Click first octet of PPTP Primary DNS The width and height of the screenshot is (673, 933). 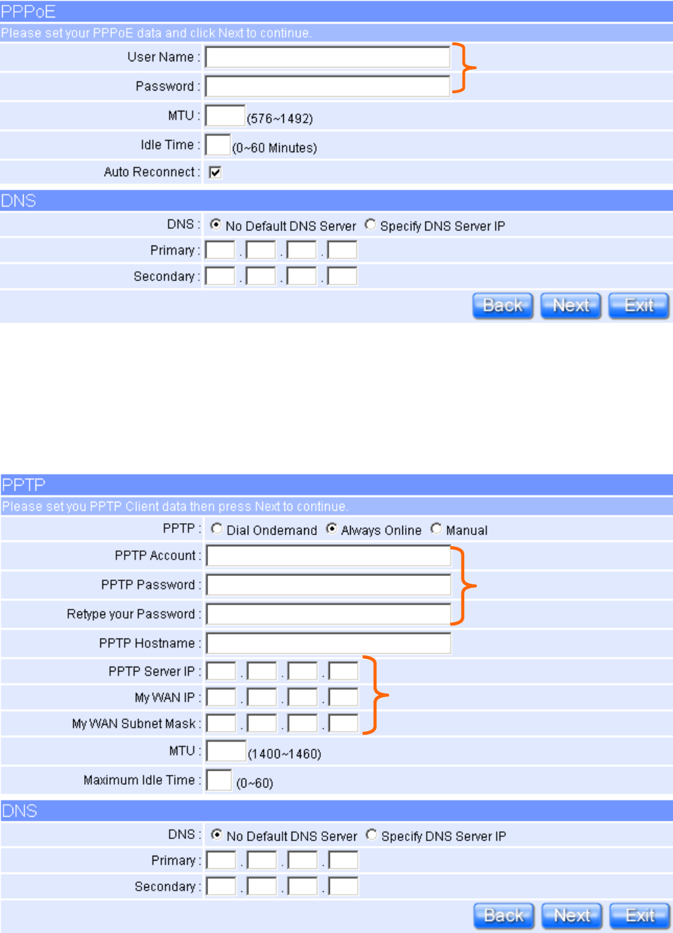[x=221, y=861]
